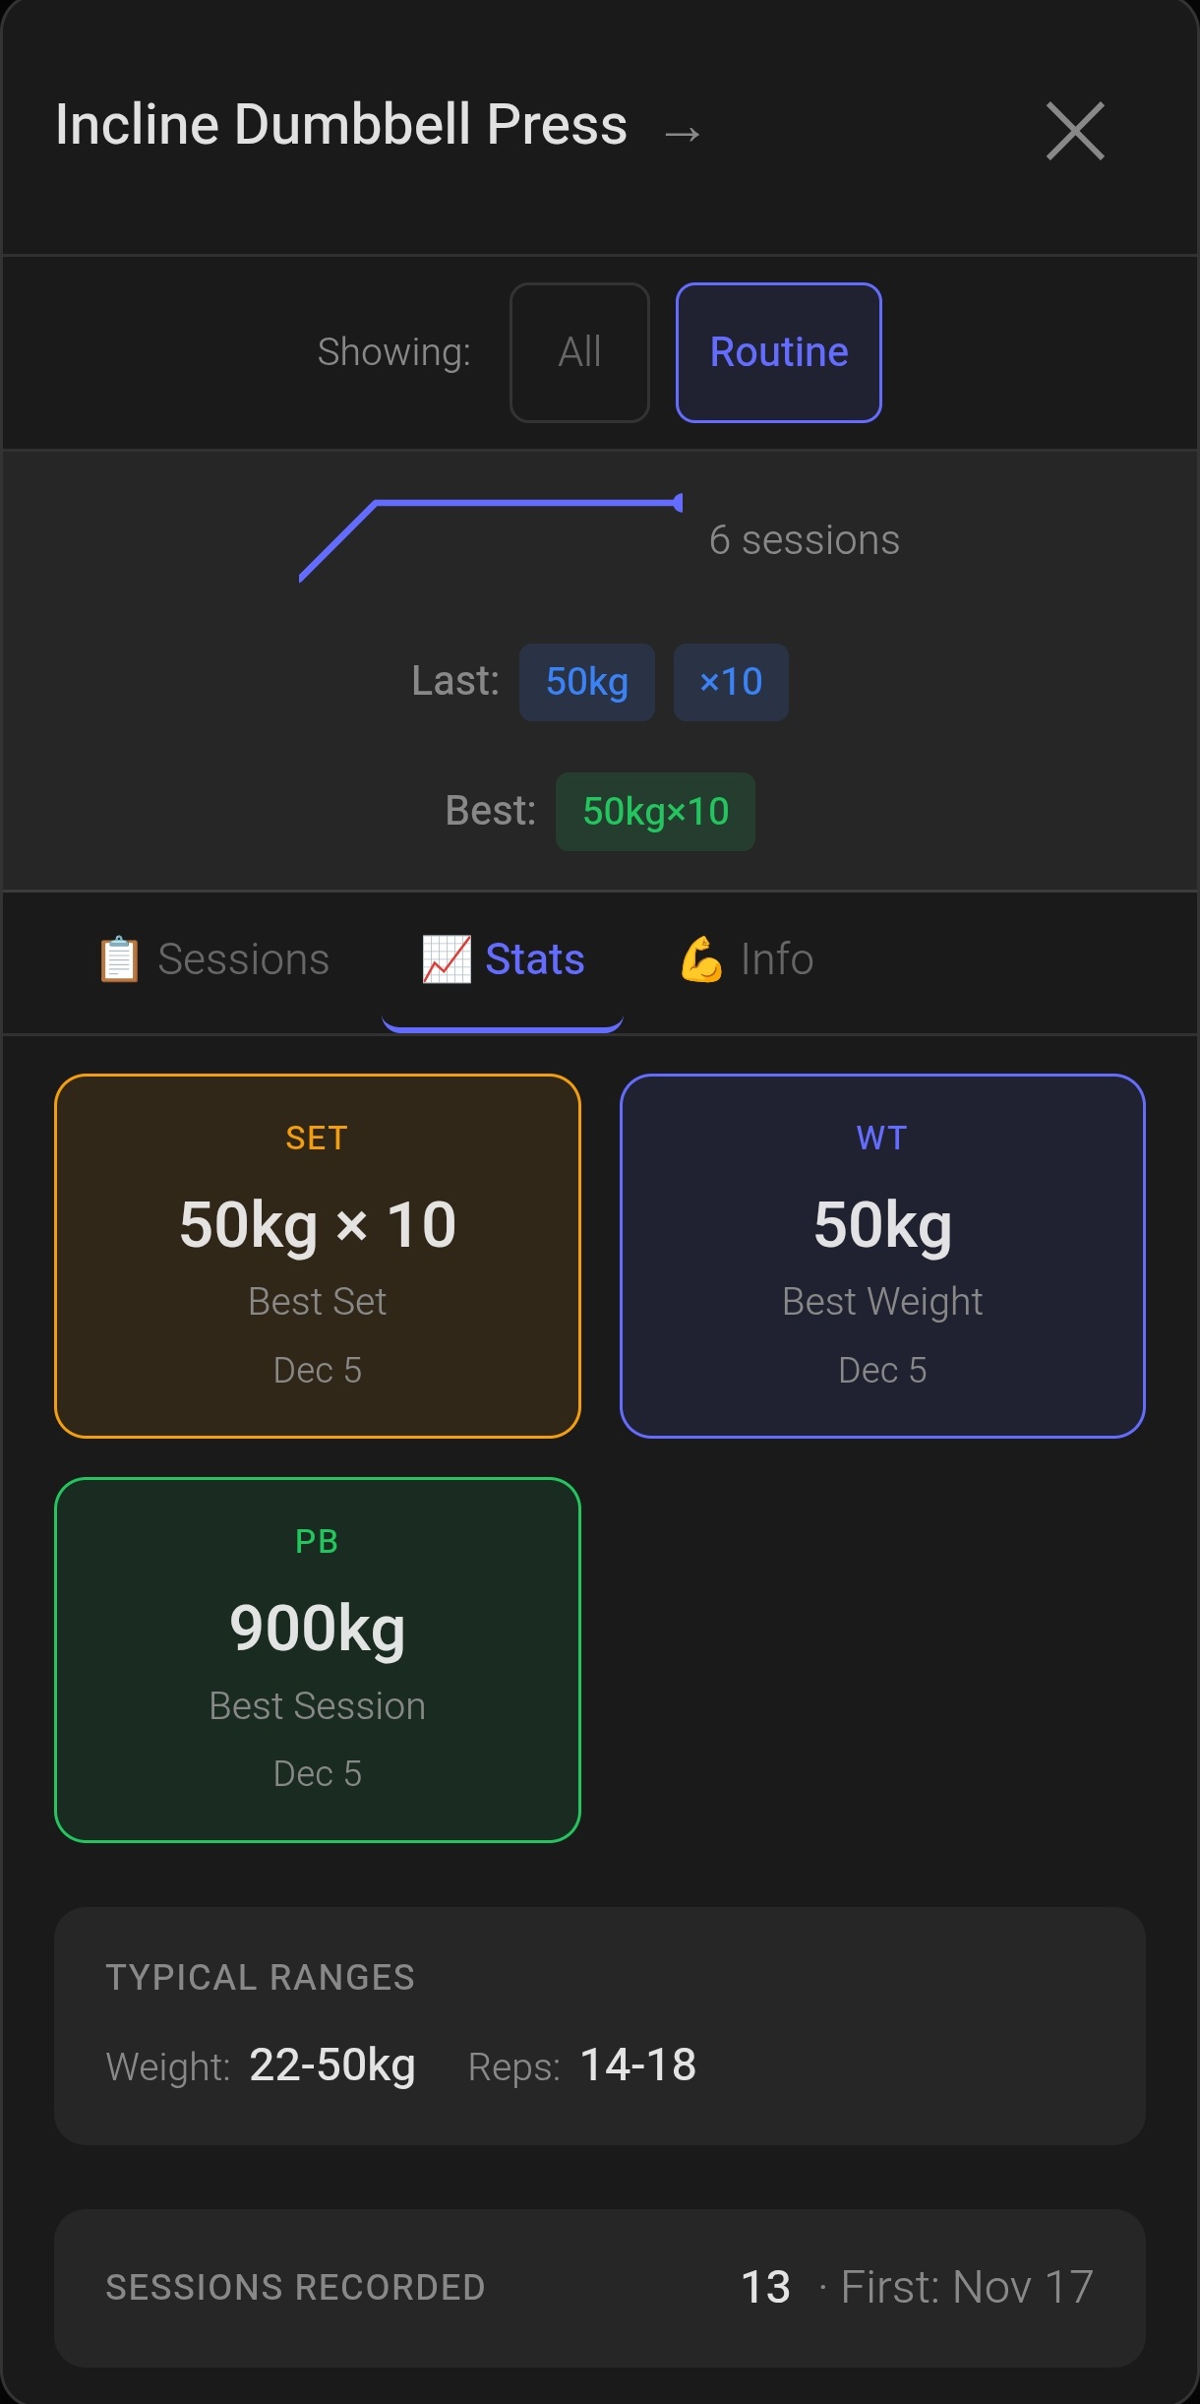
Task: Close the Incline Dumbbell Press dialog
Action: tap(1073, 132)
